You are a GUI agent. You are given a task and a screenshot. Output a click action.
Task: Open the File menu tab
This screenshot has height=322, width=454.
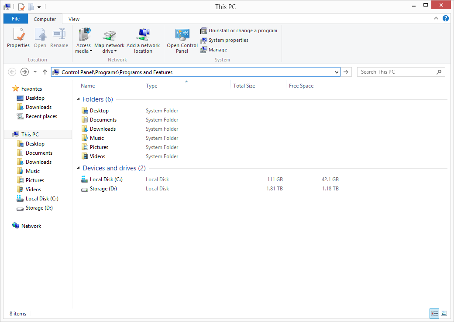coord(16,19)
